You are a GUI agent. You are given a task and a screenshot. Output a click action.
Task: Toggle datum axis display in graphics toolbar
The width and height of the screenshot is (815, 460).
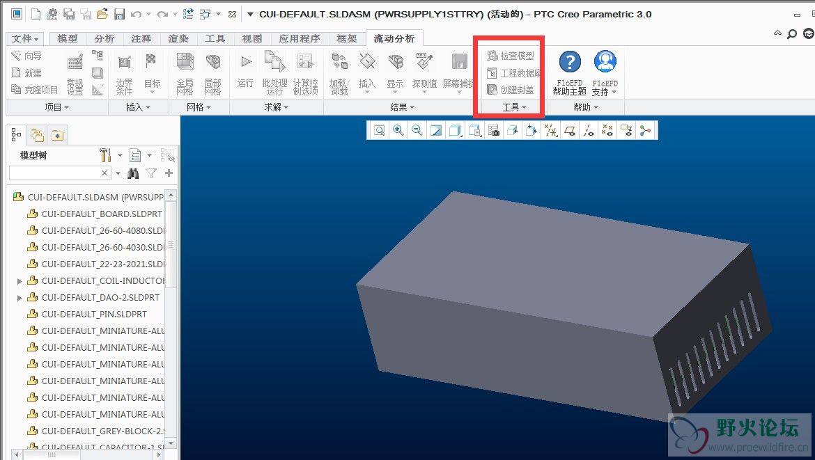pos(589,130)
